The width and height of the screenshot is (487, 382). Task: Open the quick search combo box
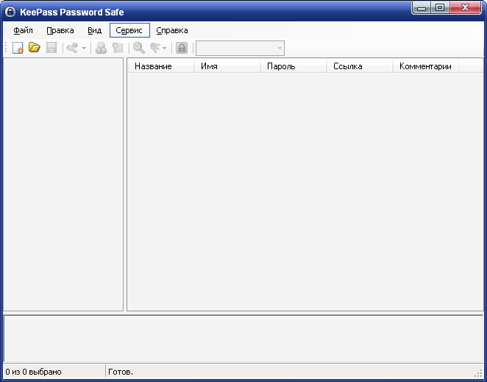(x=240, y=48)
